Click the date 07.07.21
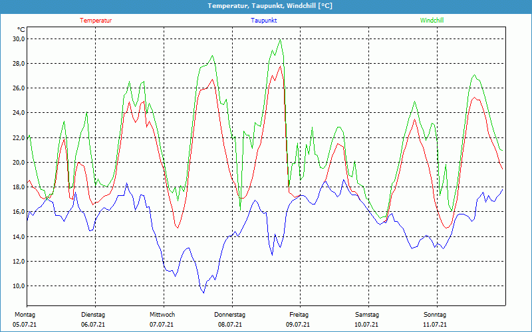 point(162,325)
